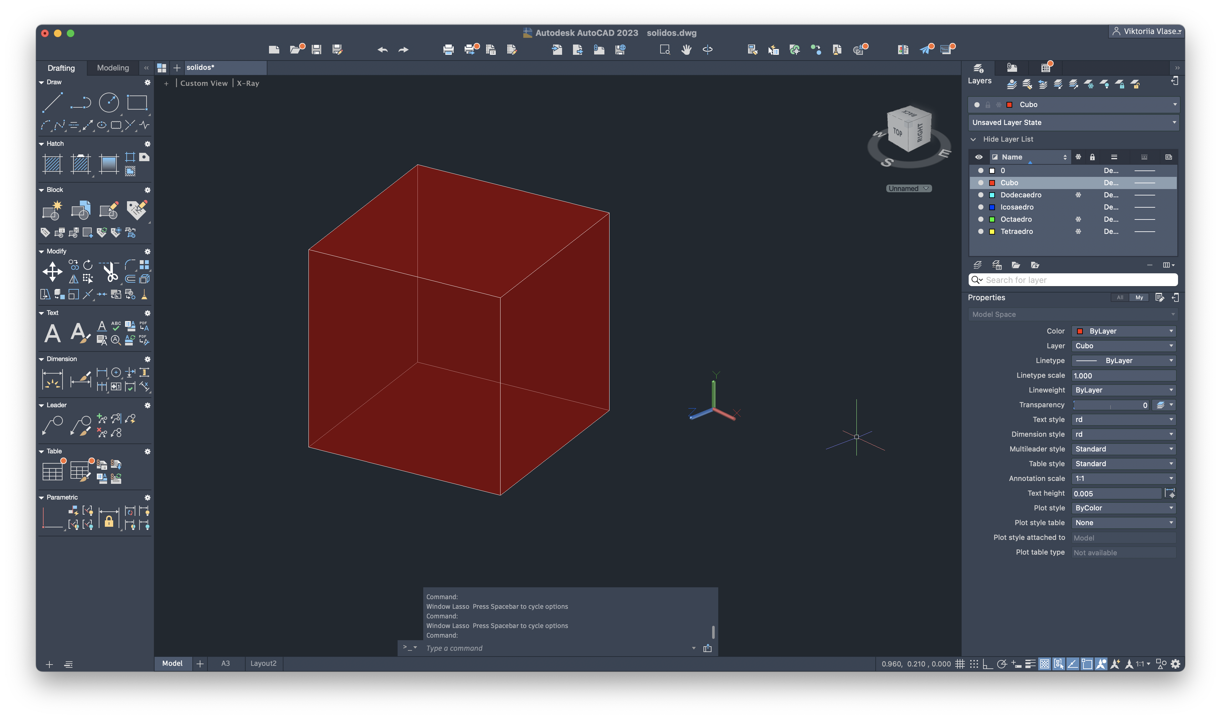Viewport: 1221px width, 719px height.
Task: Open the A3 layout tab
Action: [225, 663]
